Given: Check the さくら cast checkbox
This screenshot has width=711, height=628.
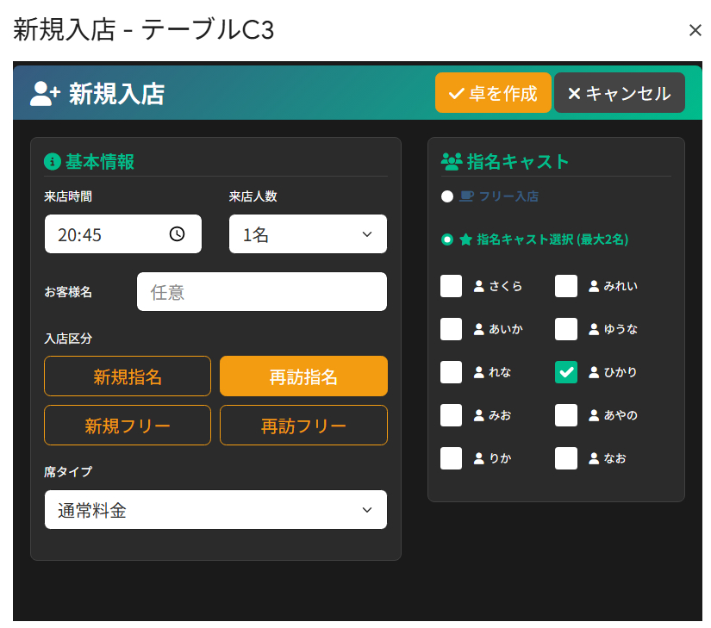Looking at the screenshot, I should (x=452, y=286).
